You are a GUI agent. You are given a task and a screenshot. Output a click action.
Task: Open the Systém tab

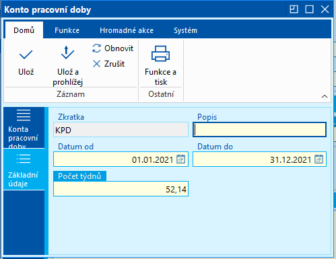185,30
